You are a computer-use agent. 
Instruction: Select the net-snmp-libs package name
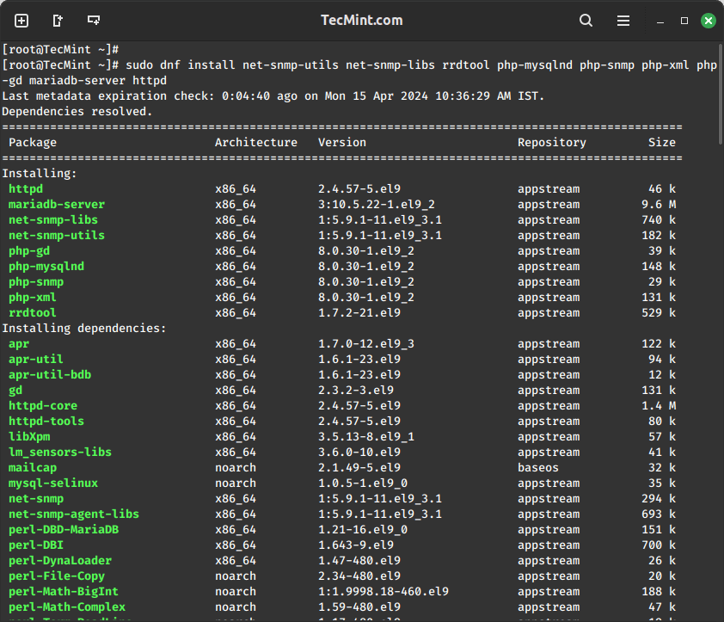[53, 220]
